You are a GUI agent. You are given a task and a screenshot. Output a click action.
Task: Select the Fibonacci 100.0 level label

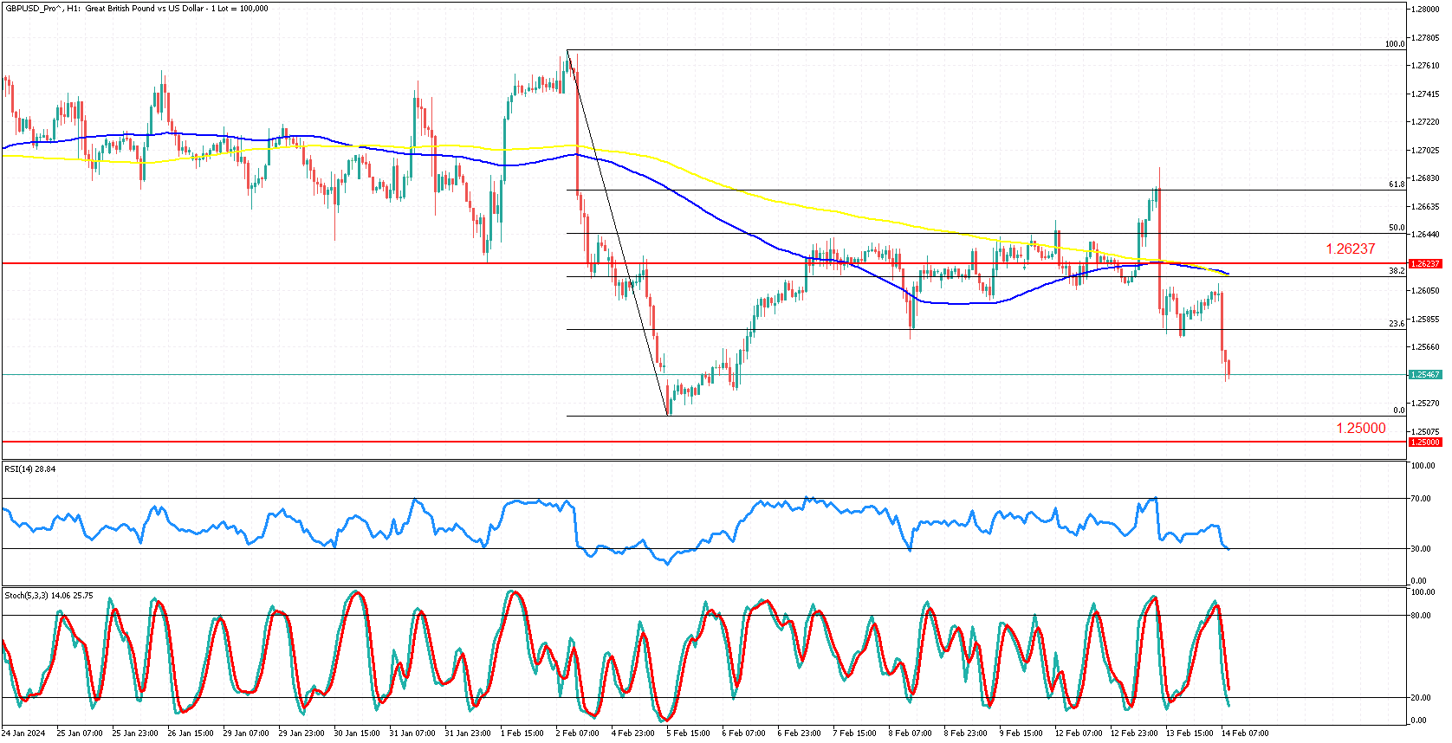(1395, 44)
